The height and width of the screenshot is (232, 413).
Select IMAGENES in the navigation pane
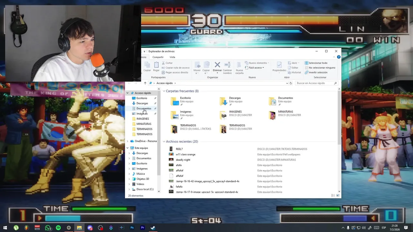click(143, 119)
